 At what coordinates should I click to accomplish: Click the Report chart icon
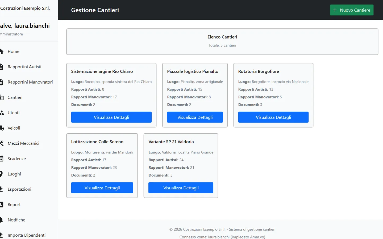click(1, 204)
